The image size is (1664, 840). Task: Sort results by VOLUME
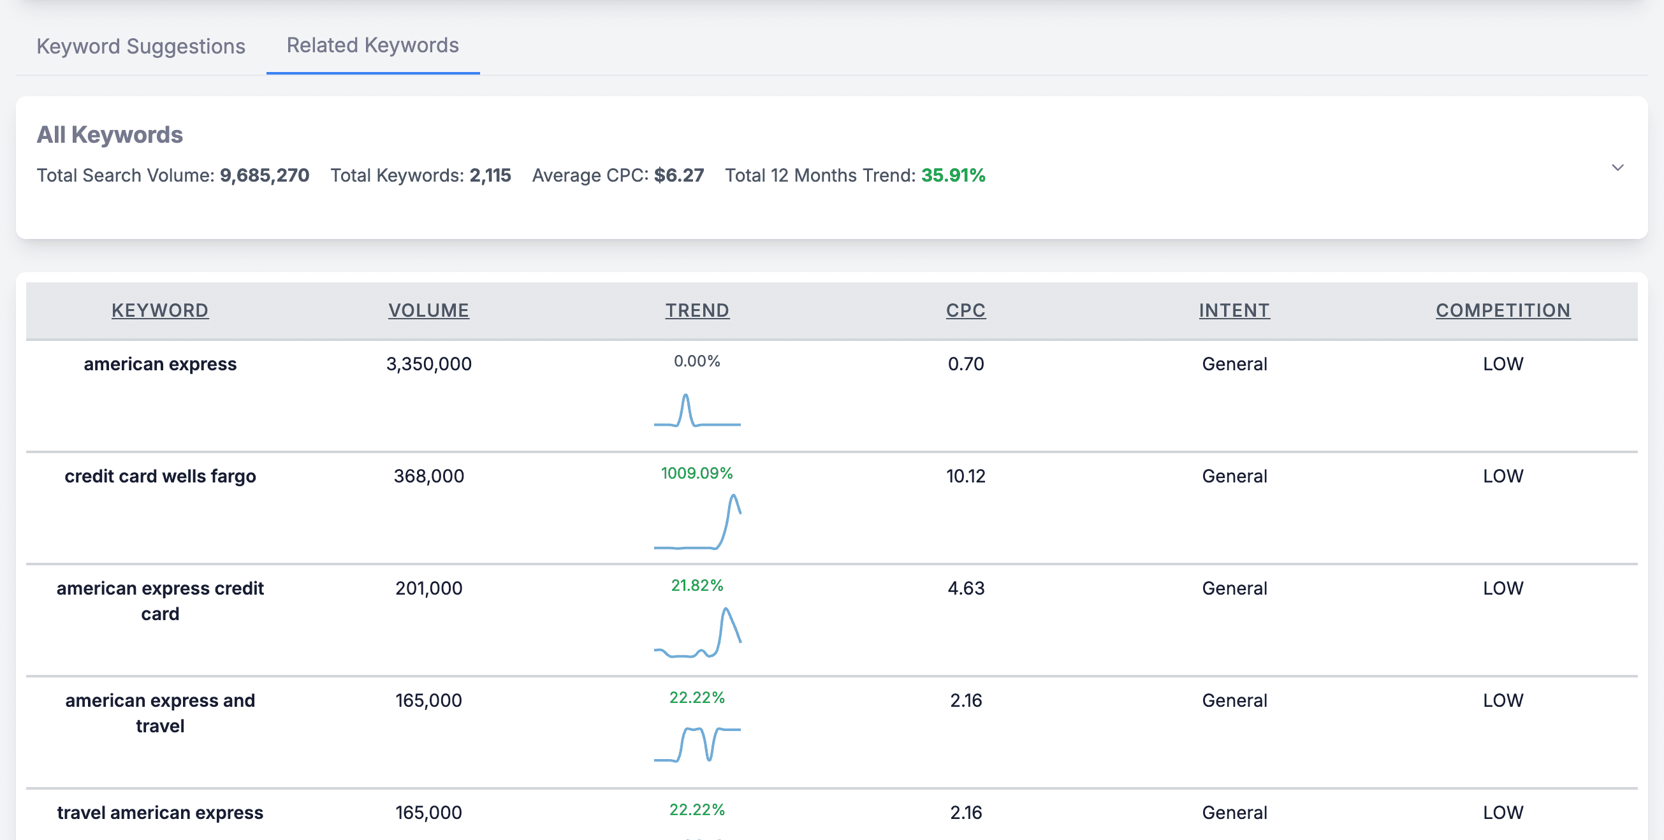tap(428, 310)
